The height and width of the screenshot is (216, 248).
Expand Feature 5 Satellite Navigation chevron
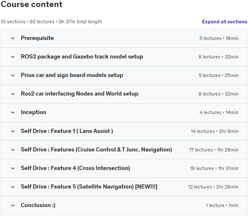[13, 187]
